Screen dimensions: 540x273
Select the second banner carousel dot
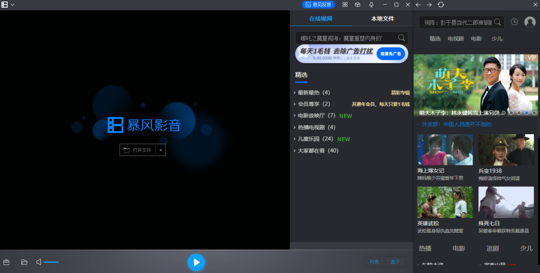coord(519,113)
